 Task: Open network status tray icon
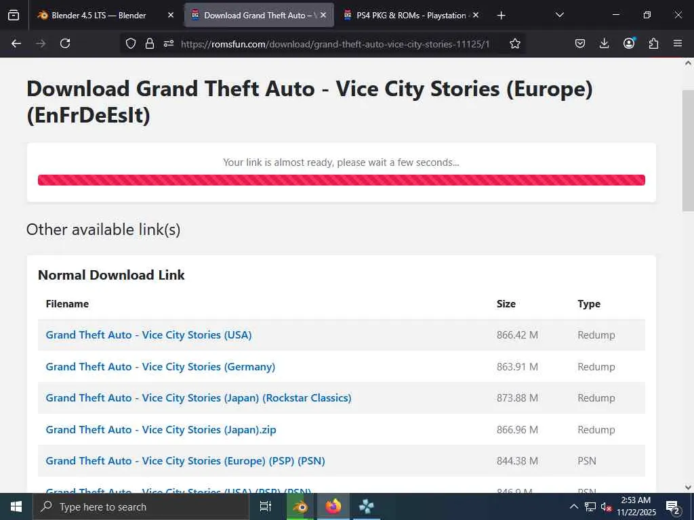[590, 506]
